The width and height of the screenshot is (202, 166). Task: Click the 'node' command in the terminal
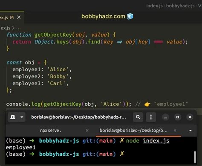coord(133,141)
